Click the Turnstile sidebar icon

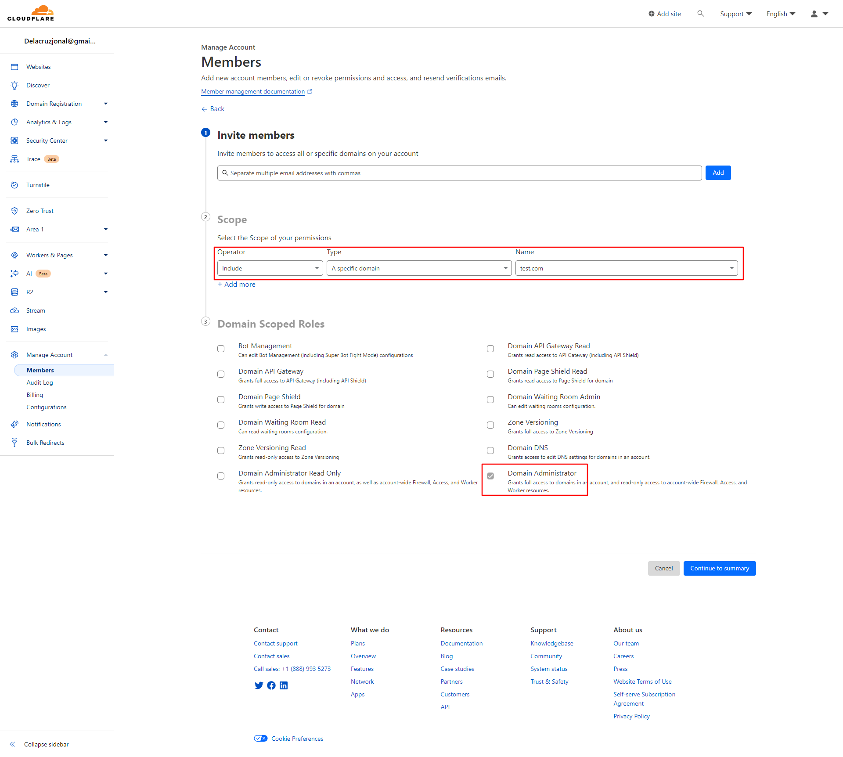tap(14, 185)
